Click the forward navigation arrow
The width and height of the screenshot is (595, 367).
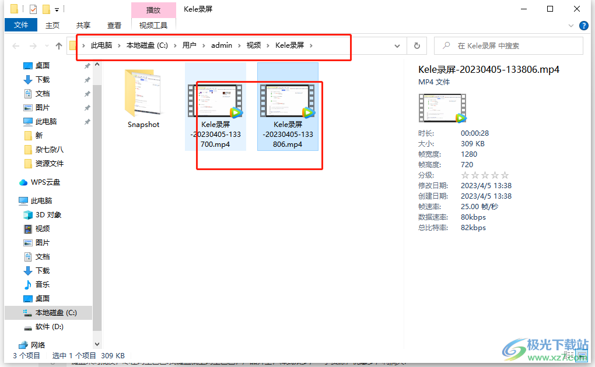click(33, 46)
